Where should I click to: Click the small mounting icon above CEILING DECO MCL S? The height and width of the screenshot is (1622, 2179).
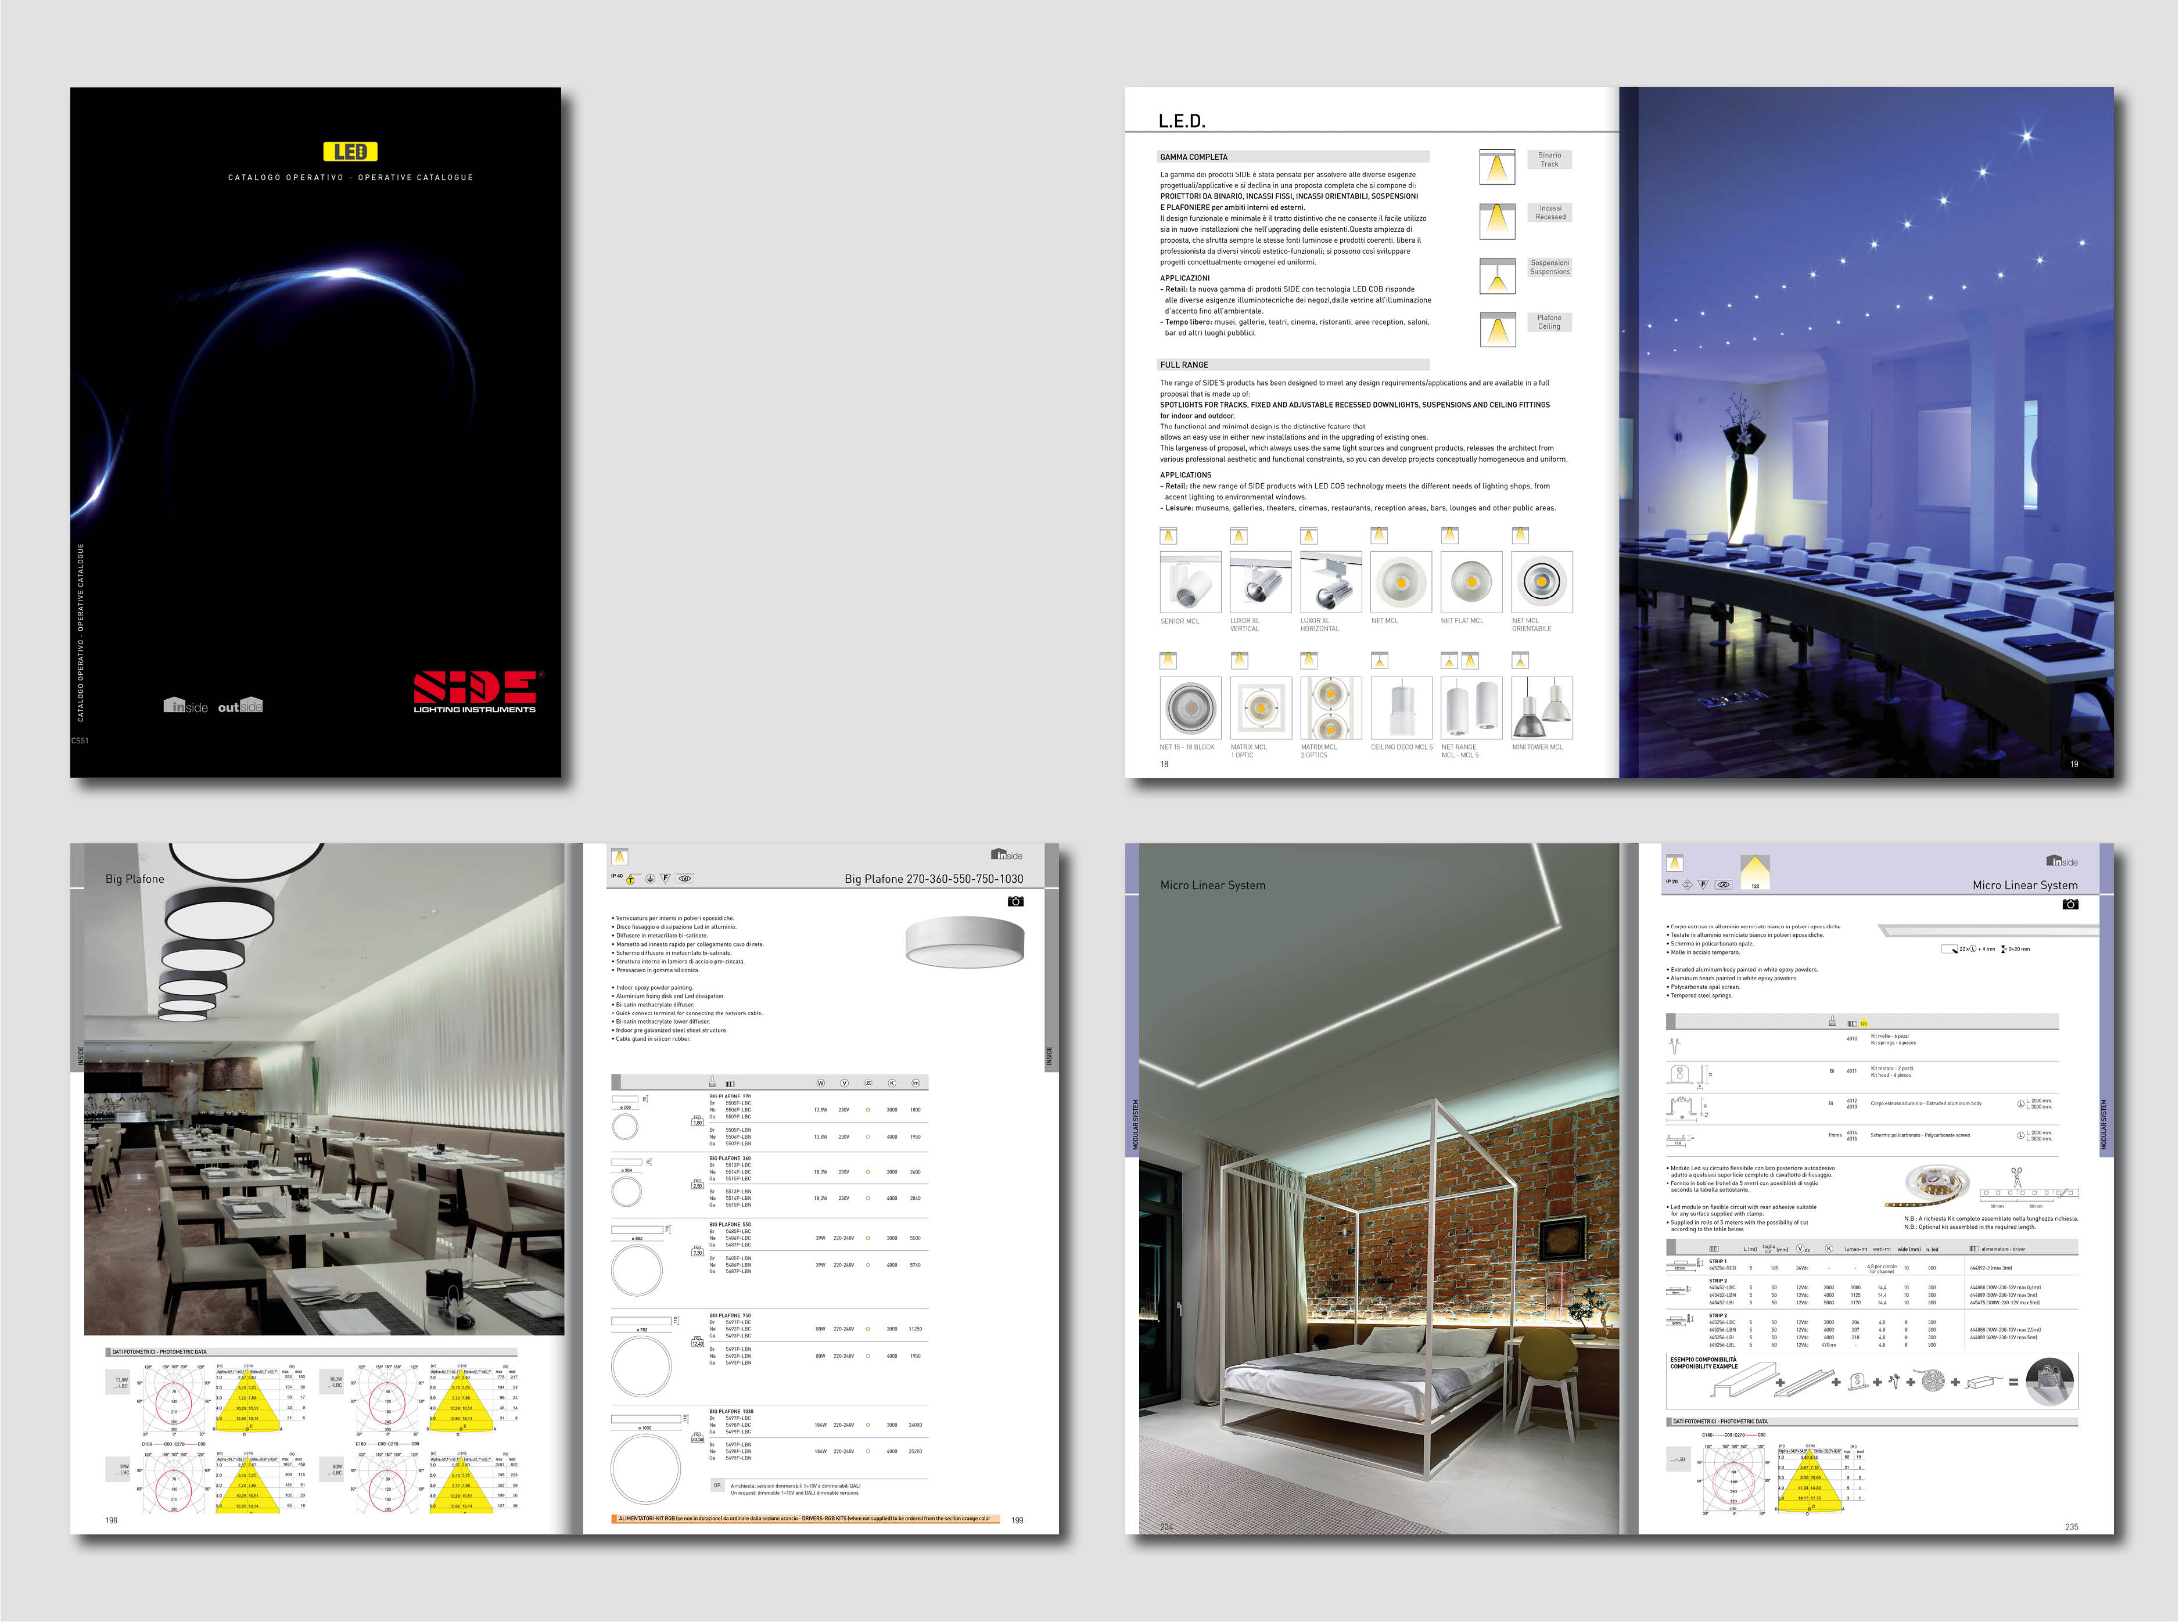pos(1380,662)
